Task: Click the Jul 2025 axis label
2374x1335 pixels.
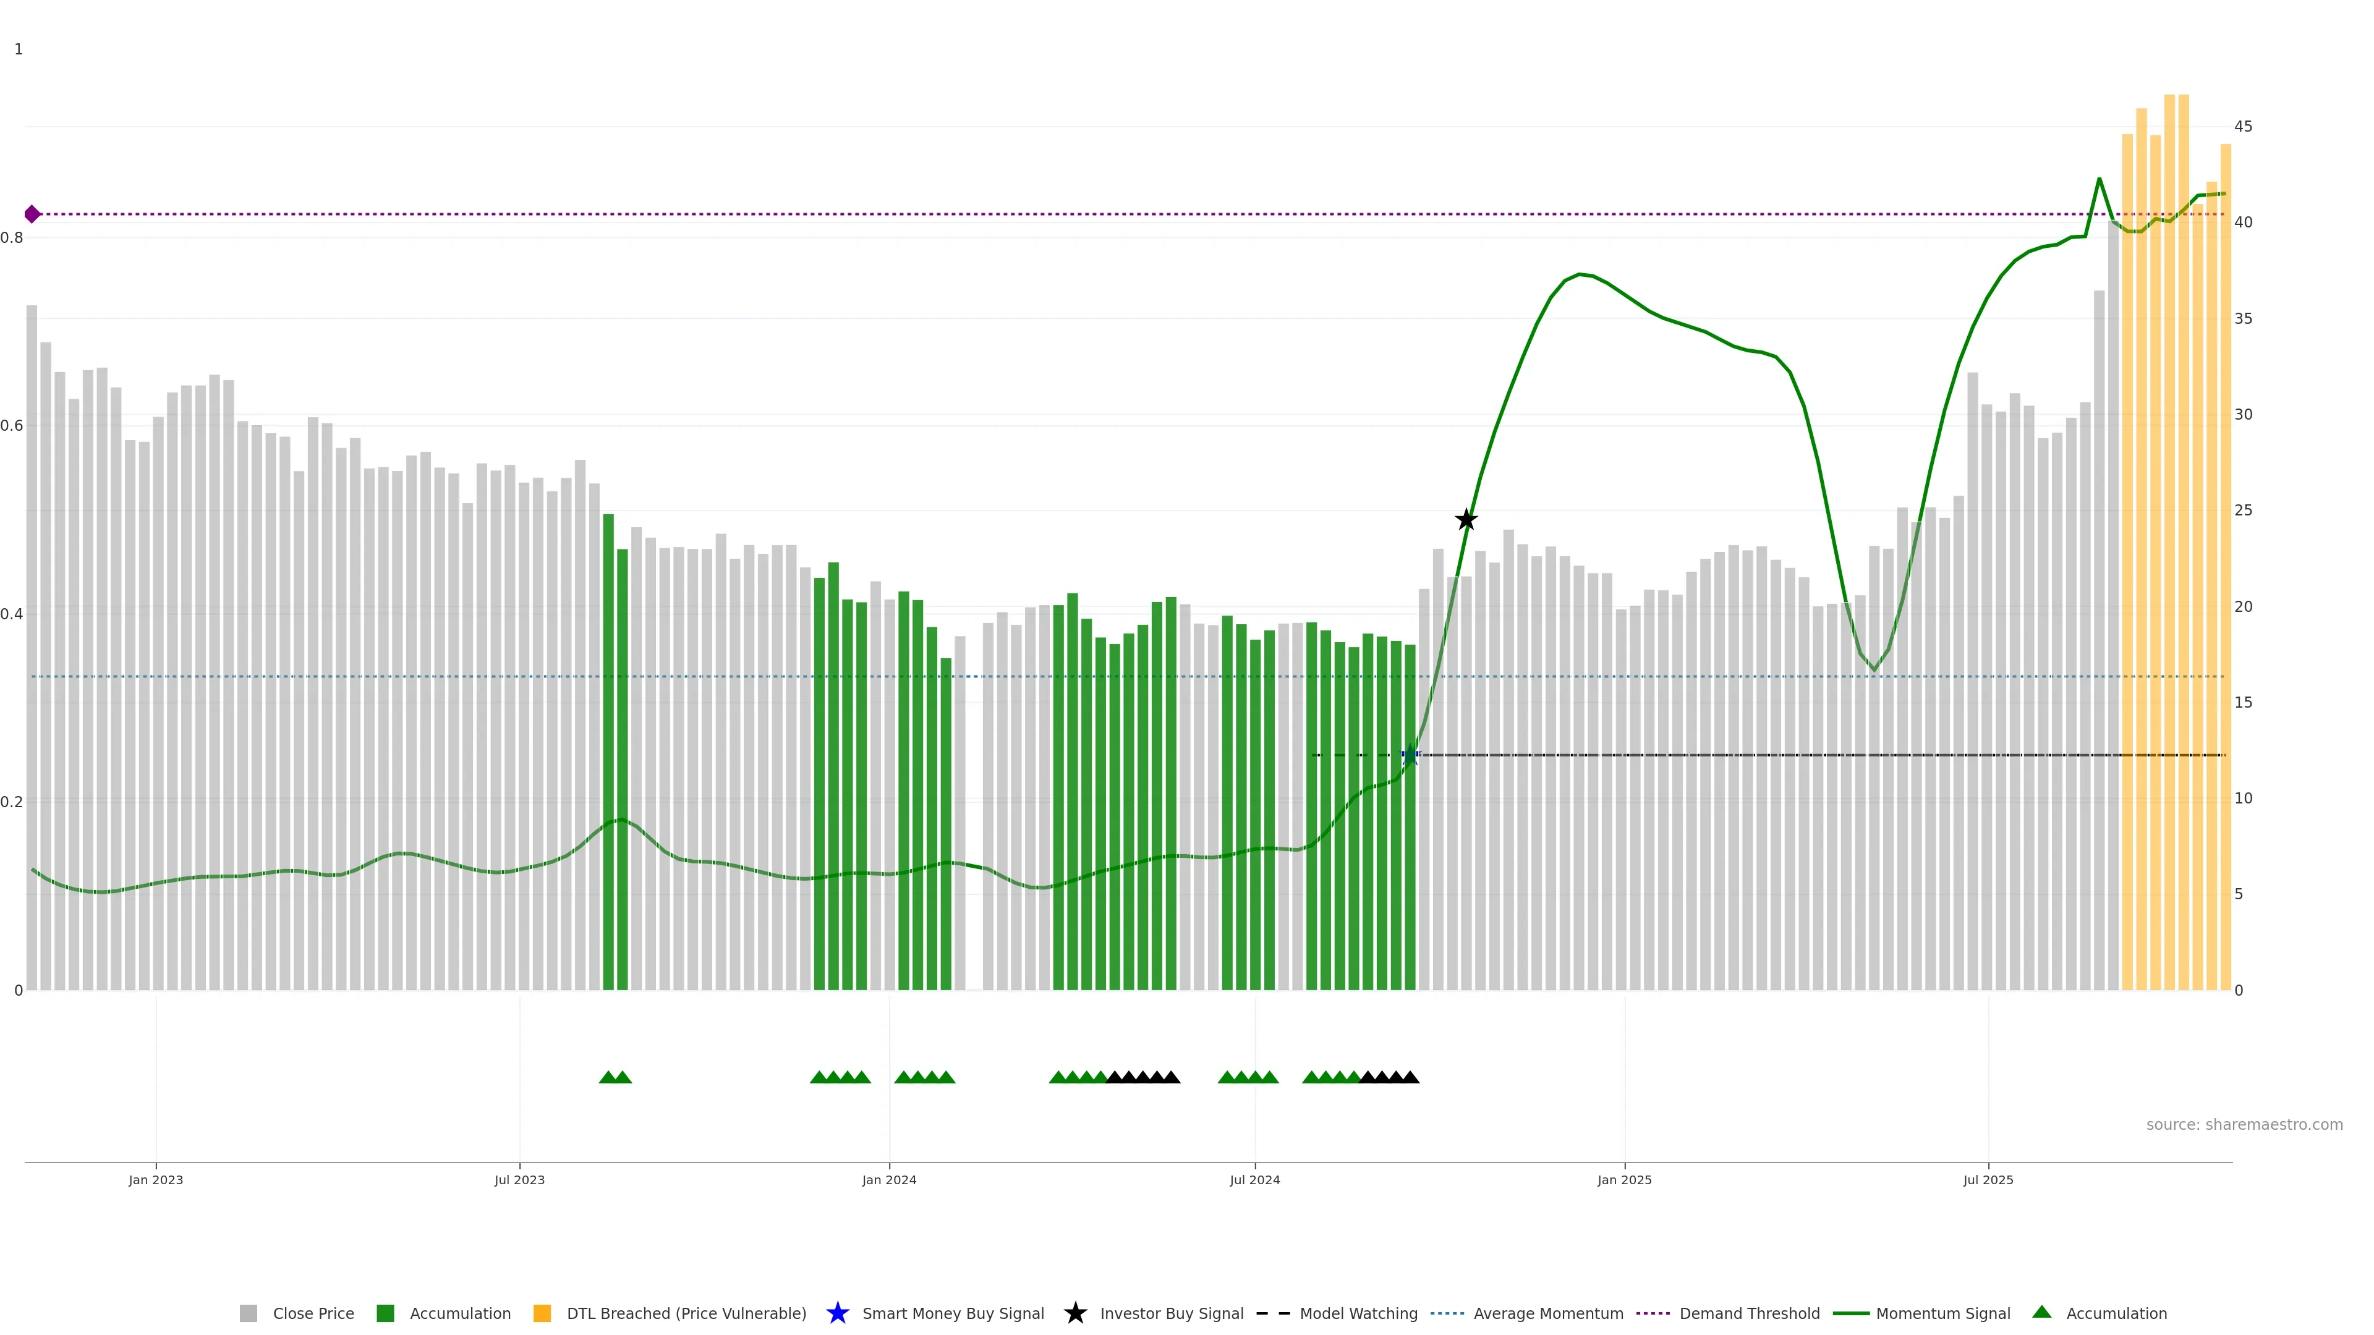Action: click(x=1988, y=1179)
